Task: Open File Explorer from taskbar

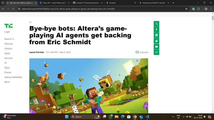Action: 116,117
